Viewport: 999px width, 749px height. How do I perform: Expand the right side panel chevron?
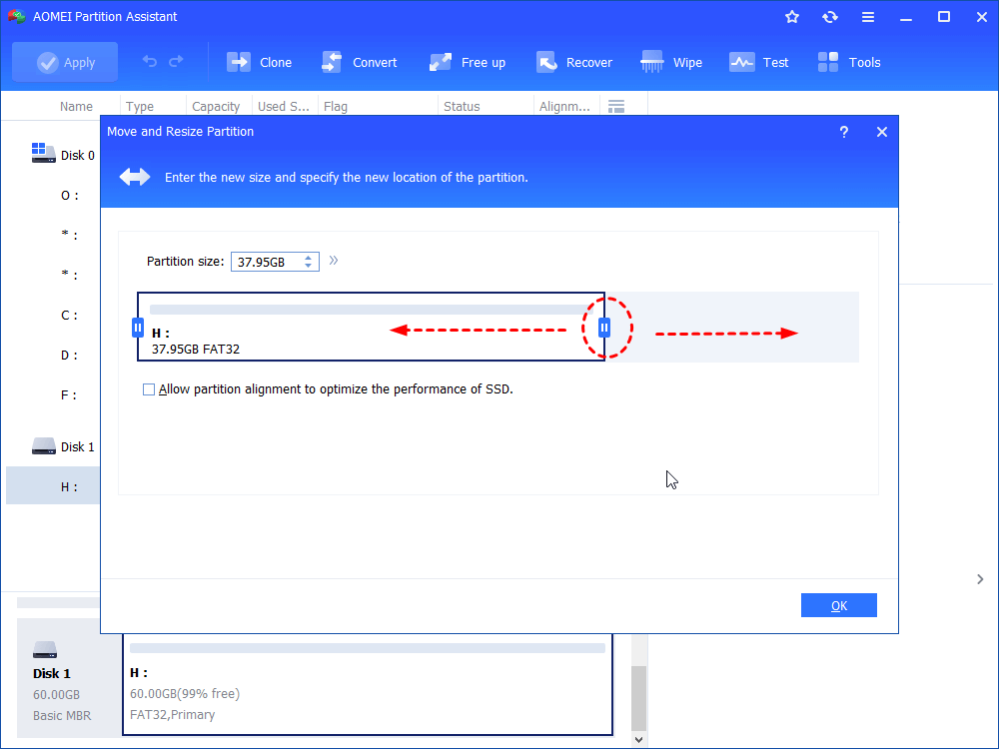[x=980, y=579]
